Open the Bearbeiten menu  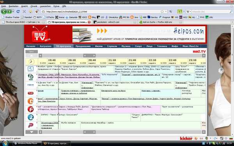point(13,6)
